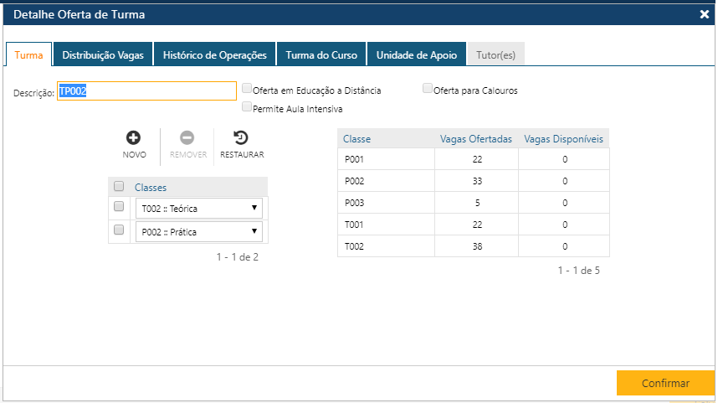Viewport: 718px width, 403px height.
Task: Open the T002 :: Teórica dropdown
Action: [199, 208]
